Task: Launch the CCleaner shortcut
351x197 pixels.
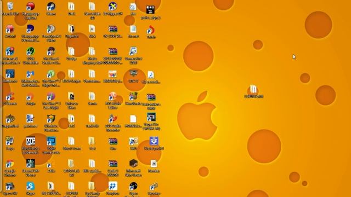Action: pos(10,99)
